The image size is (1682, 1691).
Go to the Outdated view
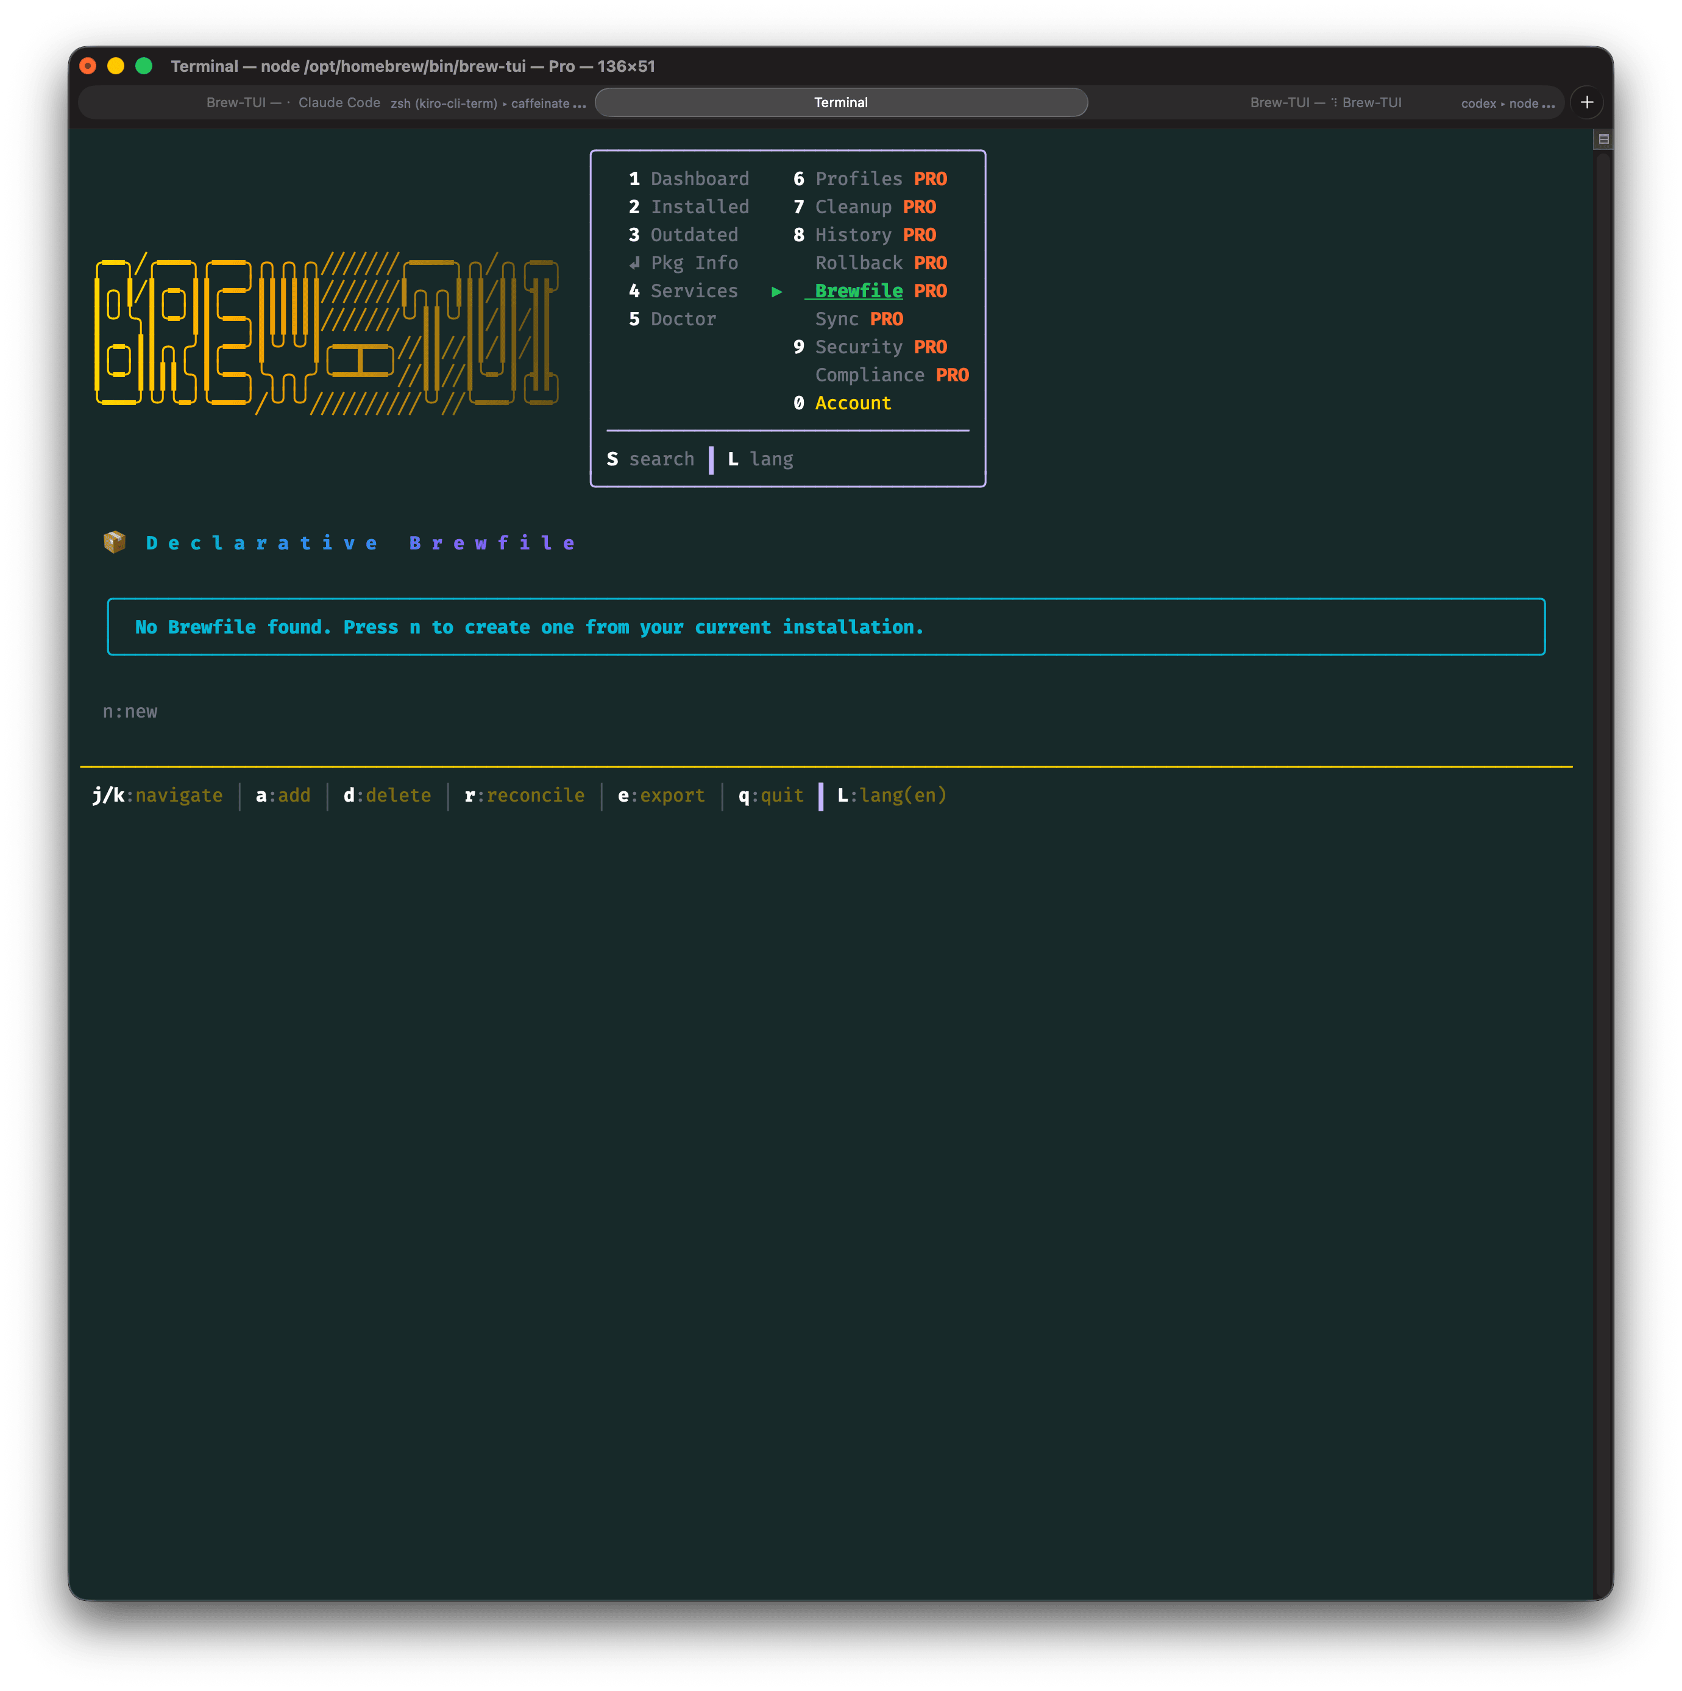(x=683, y=235)
